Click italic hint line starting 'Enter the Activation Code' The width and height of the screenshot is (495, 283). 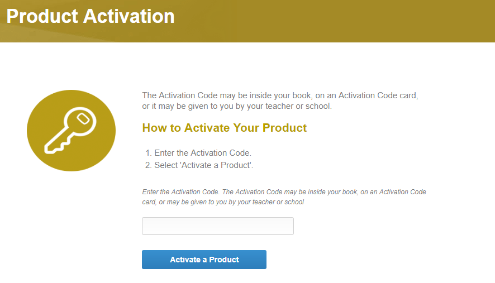(x=284, y=192)
